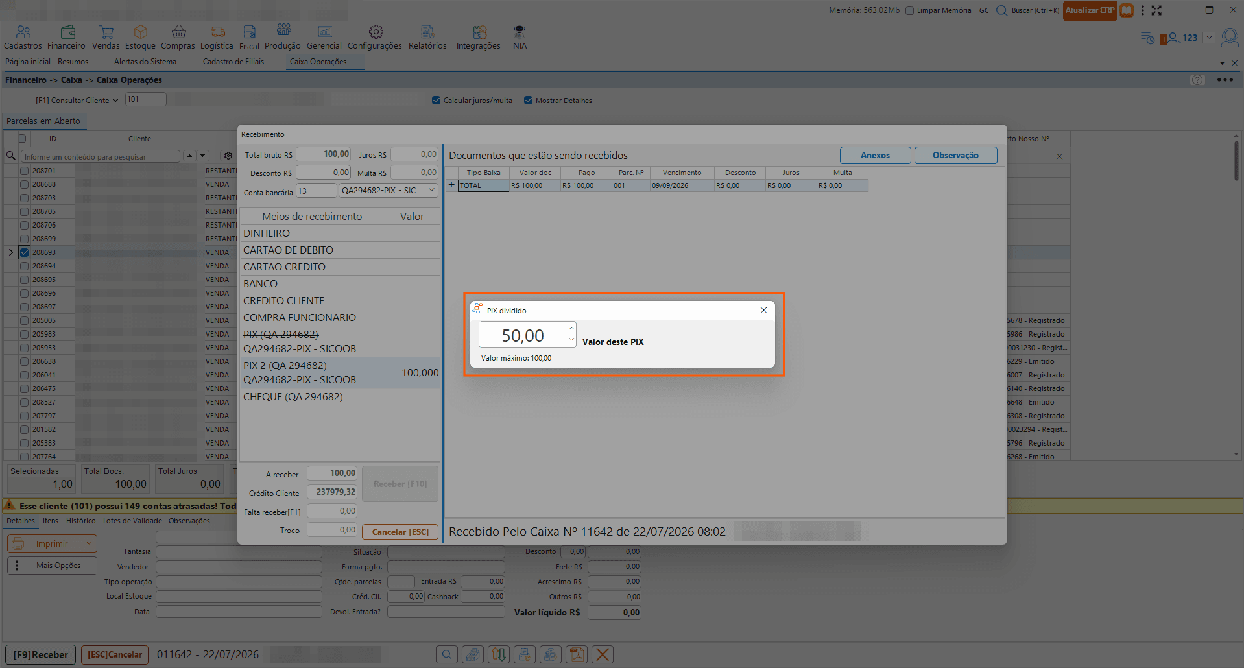Open the Financeiro module icon
This screenshot has height=668, width=1244.
point(67,32)
